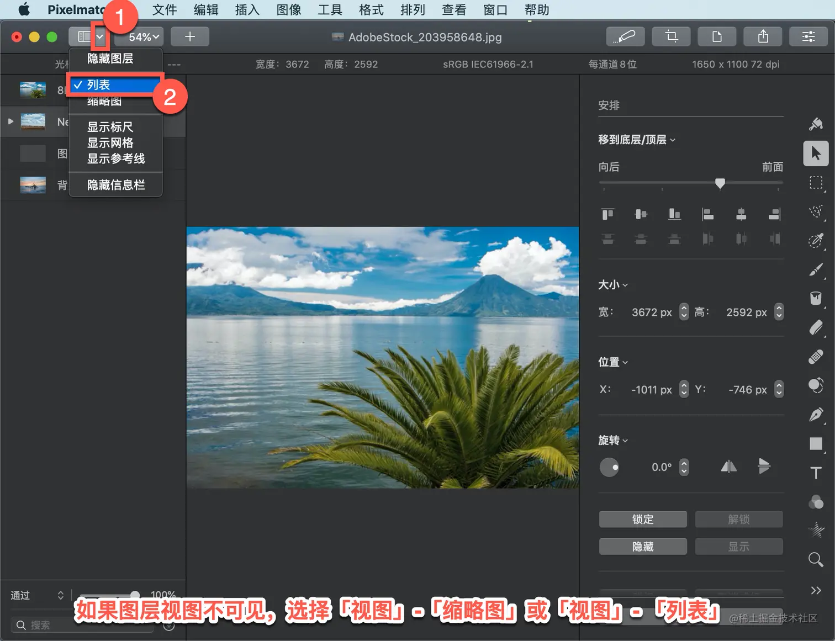This screenshot has height=641, width=835.
Task: Click the rotation angle dial
Action: 609,467
